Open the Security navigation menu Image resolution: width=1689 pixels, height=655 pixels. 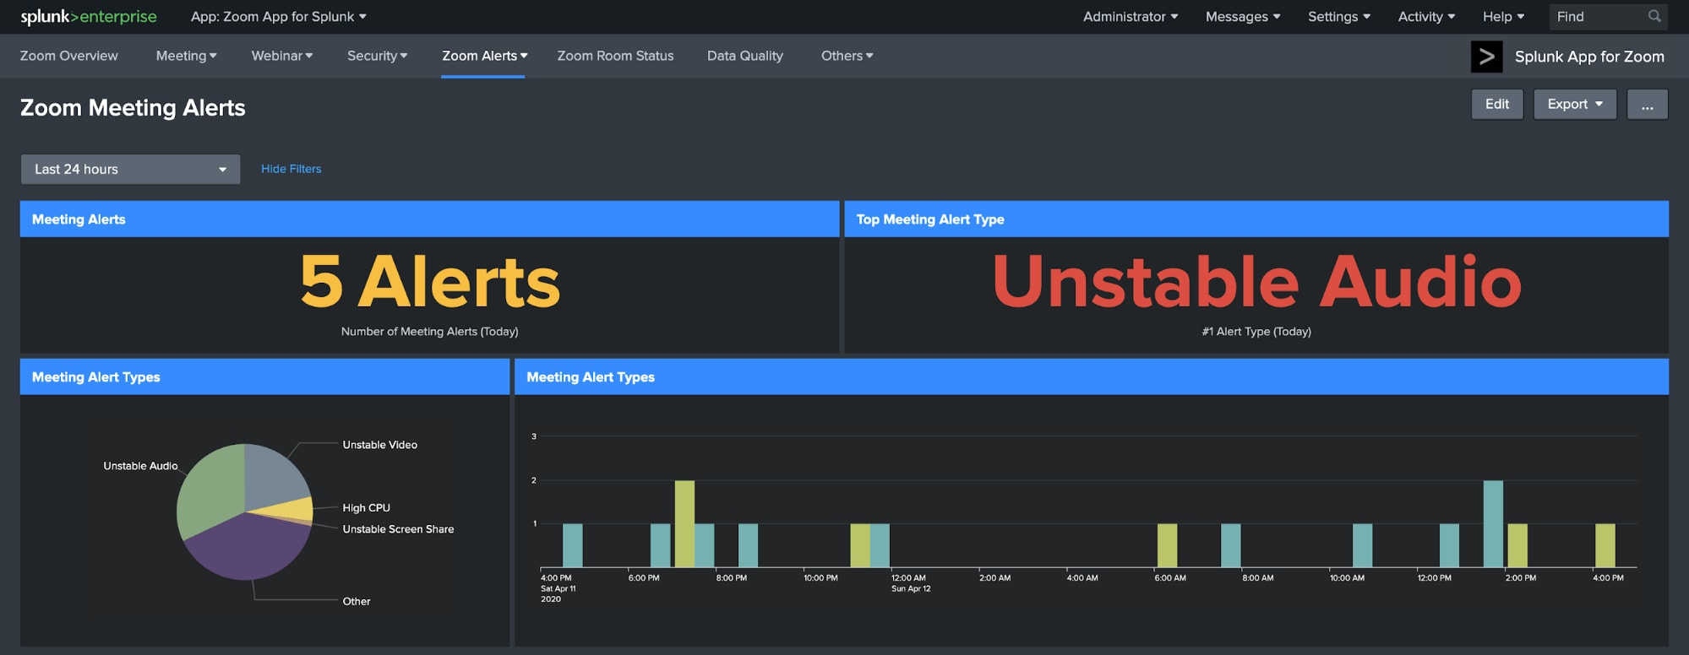(x=378, y=56)
